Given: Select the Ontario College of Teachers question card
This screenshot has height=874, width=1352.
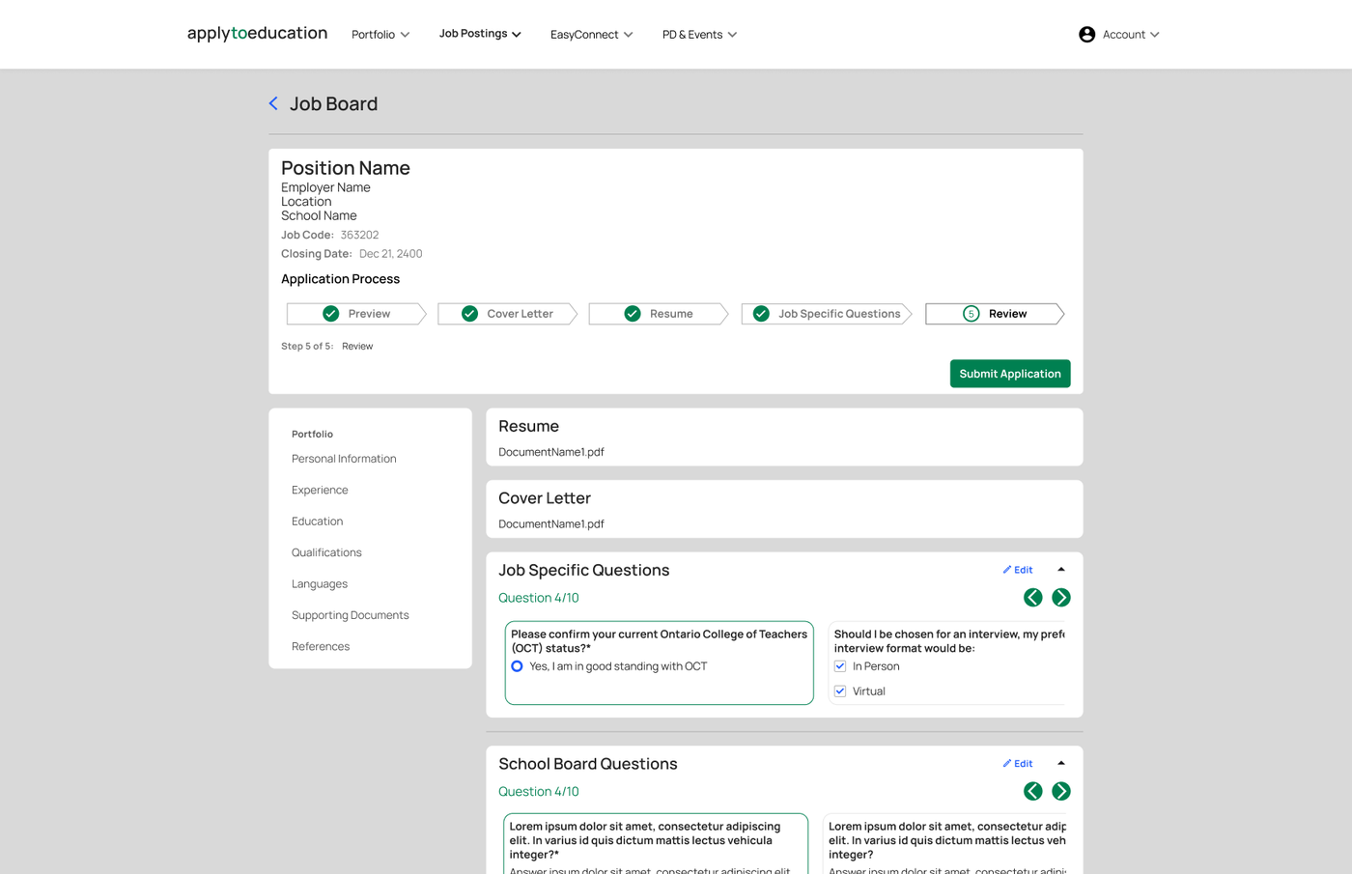Looking at the screenshot, I should [x=660, y=663].
